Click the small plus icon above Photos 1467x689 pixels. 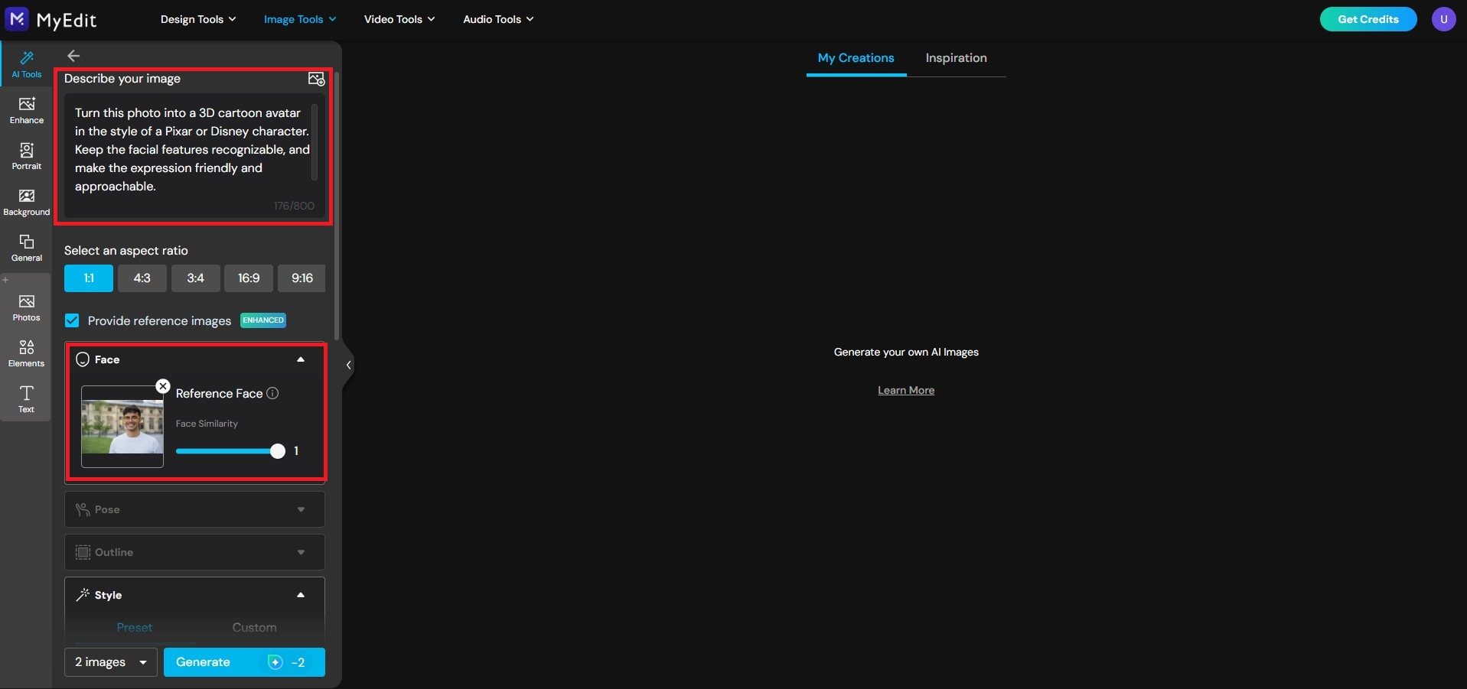click(x=5, y=280)
